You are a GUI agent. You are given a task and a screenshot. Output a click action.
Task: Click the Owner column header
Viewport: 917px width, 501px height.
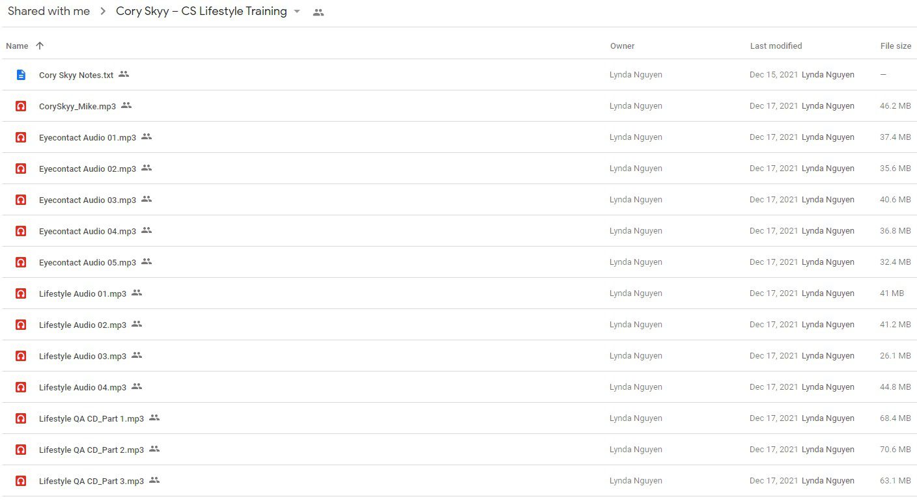coord(622,46)
